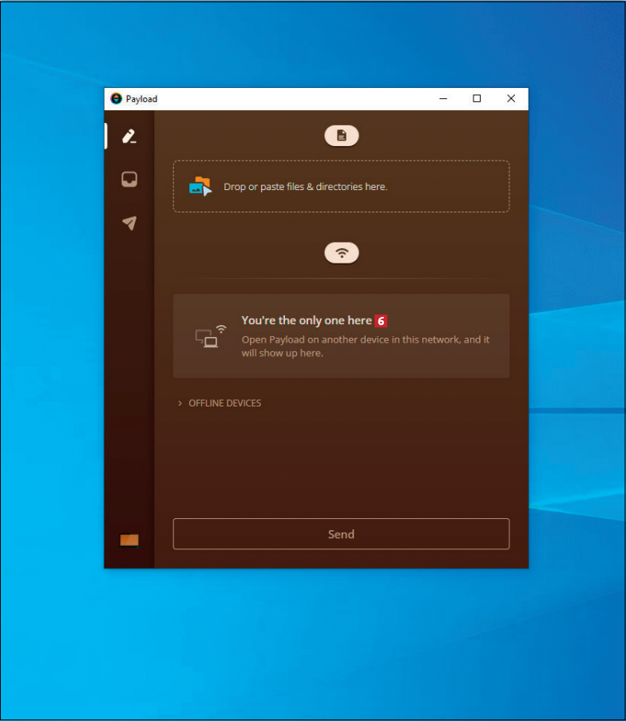Open the inbox tray in sidebar
The width and height of the screenshot is (626, 721).
(x=129, y=180)
